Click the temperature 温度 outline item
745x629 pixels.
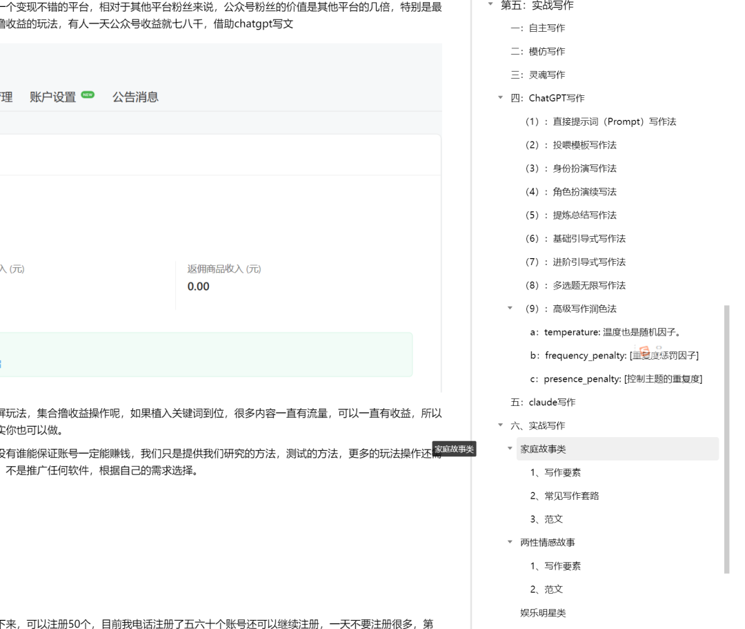pos(606,332)
